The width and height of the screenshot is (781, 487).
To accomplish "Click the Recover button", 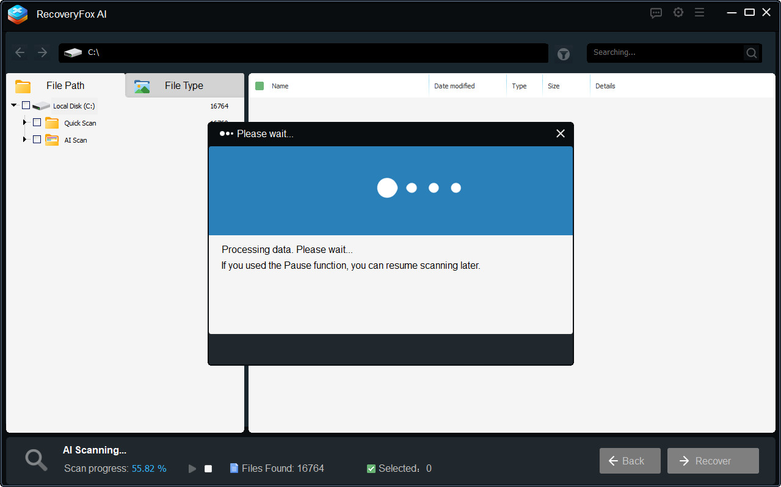I will (x=713, y=461).
